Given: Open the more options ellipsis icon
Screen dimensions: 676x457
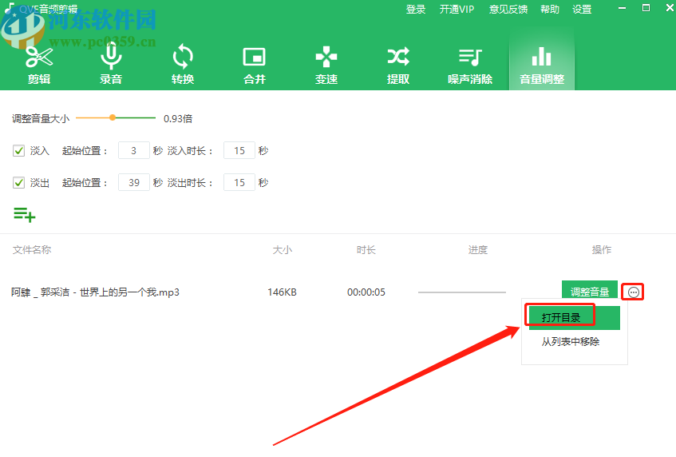Looking at the screenshot, I should pos(633,292).
